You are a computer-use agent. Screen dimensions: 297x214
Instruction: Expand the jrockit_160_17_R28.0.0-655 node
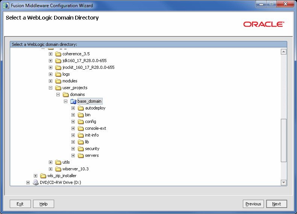coord(51,67)
